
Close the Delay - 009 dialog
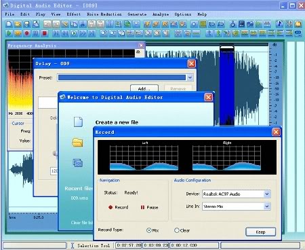191,64
